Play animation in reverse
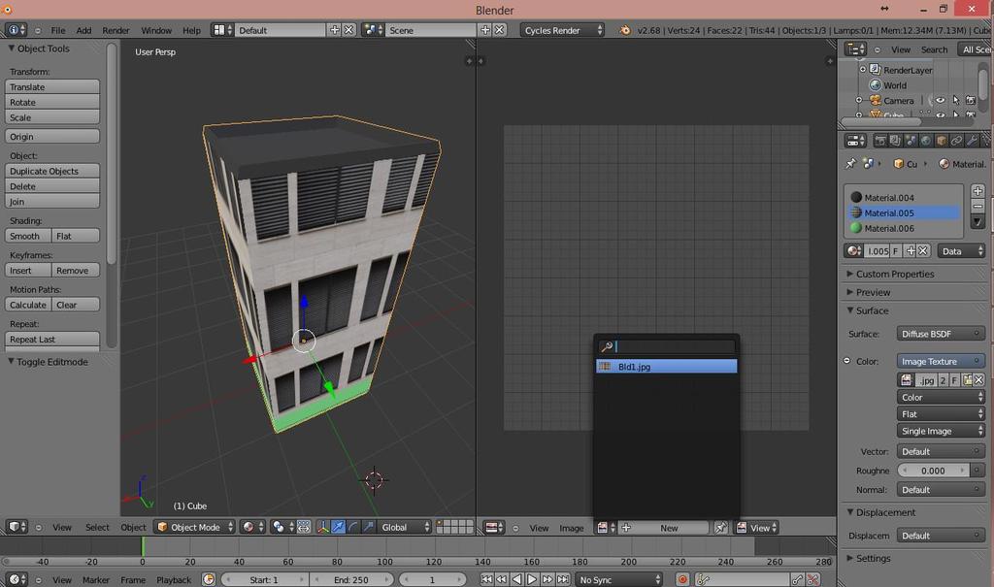 [x=516, y=579]
